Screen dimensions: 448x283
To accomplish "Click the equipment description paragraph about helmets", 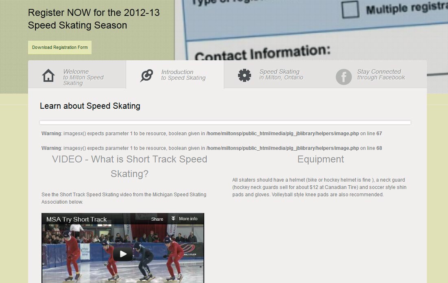I will [319, 187].
